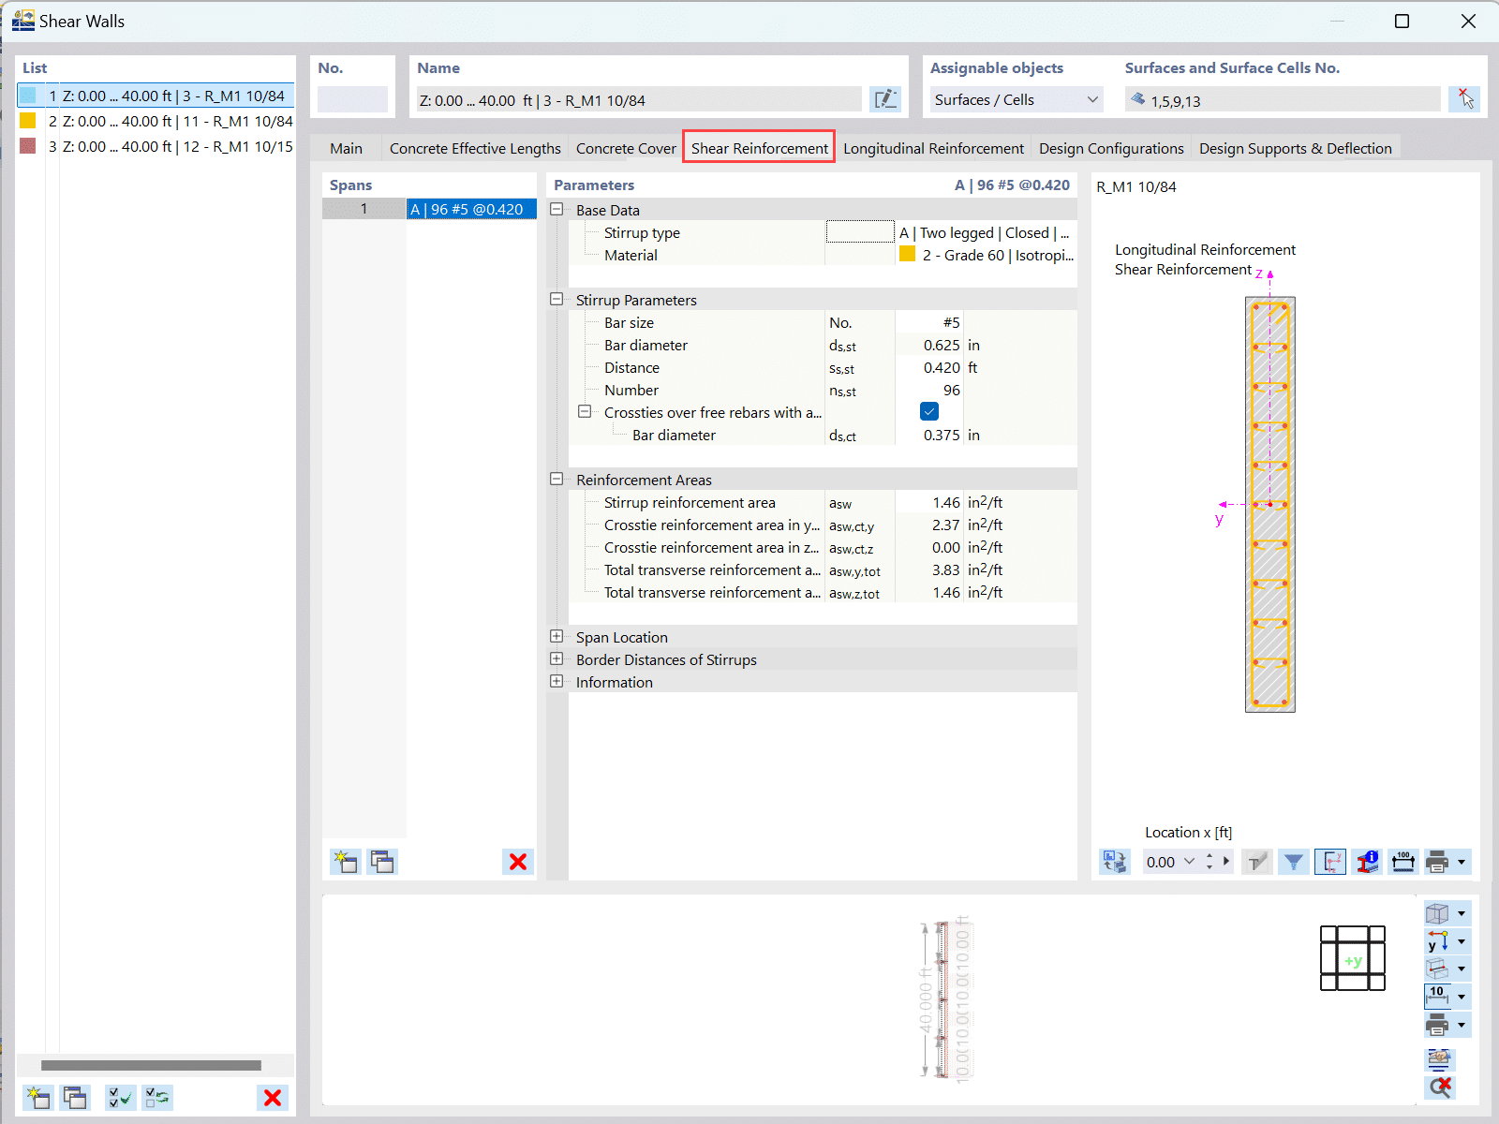Open the Location x value dropdown
The width and height of the screenshot is (1499, 1124).
pos(1189,862)
